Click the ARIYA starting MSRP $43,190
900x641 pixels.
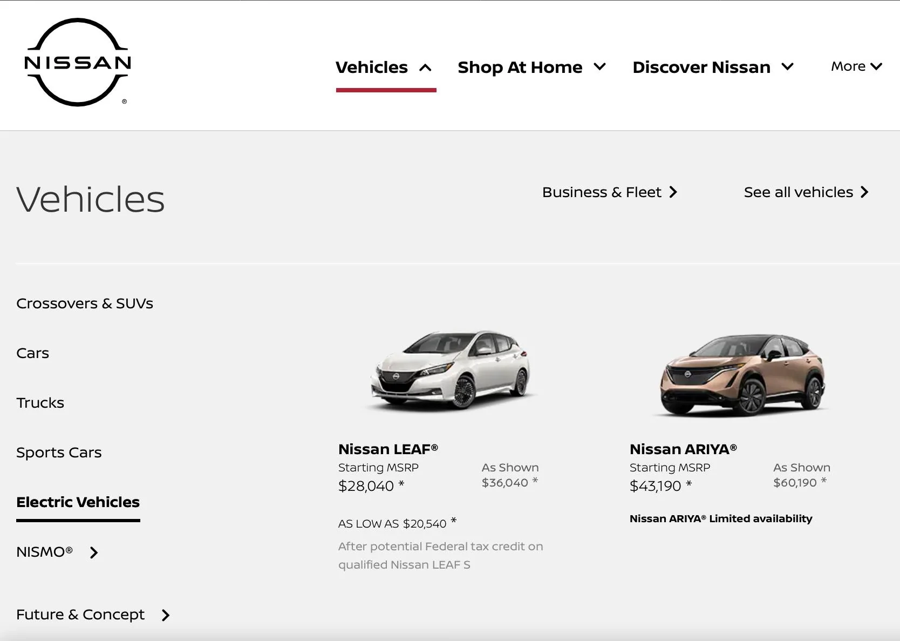tap(655, 486)
